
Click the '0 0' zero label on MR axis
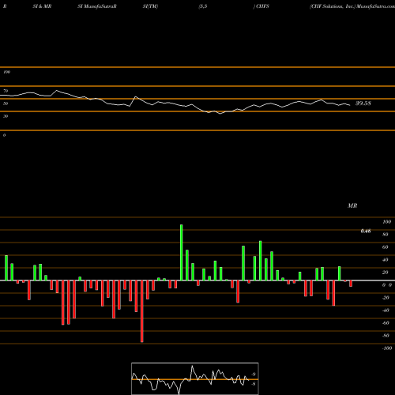pyautogui.click(x=387, y=285)
